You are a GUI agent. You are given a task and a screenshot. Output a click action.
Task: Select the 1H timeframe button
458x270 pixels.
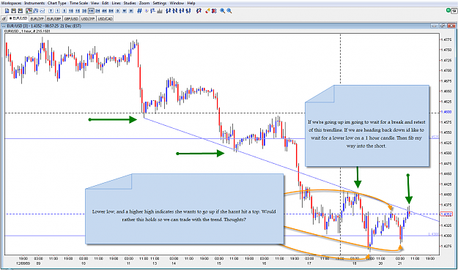pos(91,11)
